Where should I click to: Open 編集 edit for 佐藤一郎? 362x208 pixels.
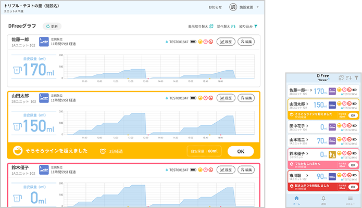pyautogui.click(x=246, y=42)
